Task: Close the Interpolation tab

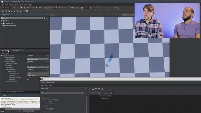Action: [111, 93]
